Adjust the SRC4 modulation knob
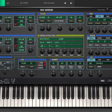Viewport: 112px width, 112px height. [64, 52]
